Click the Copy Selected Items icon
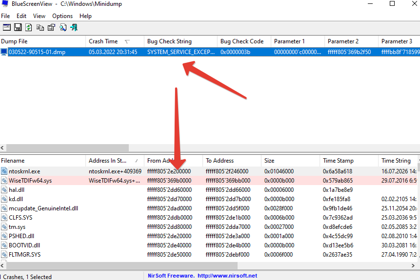 coord(40,27)
